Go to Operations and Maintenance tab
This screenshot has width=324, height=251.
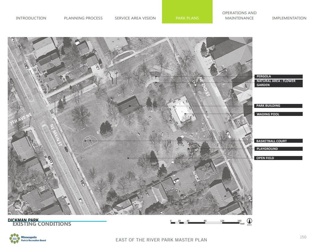point(239,15)
